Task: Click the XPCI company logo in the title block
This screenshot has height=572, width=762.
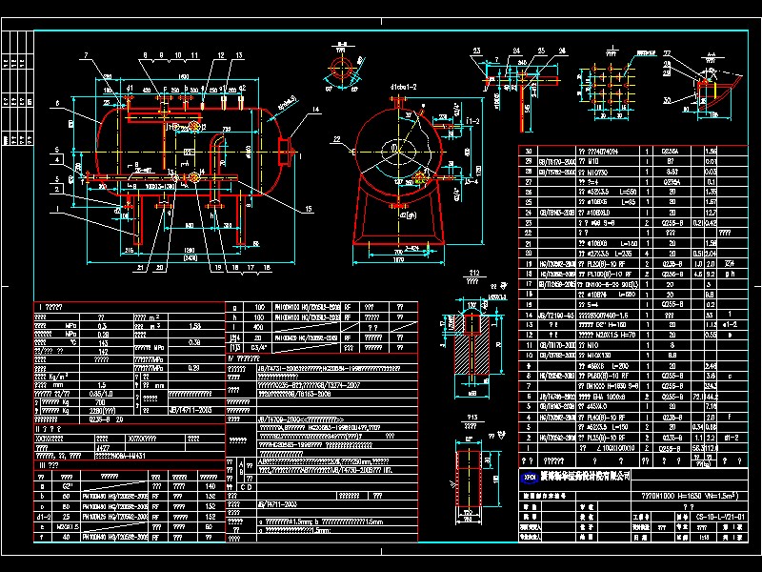Action: (x=529, y=477)
